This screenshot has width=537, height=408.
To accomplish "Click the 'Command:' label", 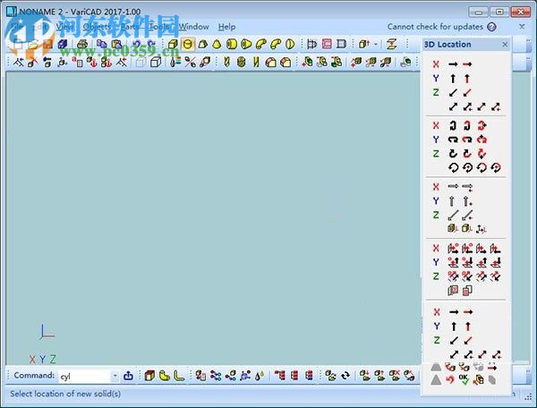I will (34, 376).
